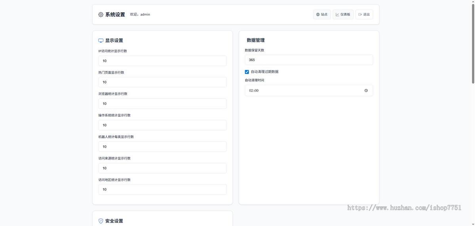Click the 操作系统统计显示行数 label

[x=114, y=116]
